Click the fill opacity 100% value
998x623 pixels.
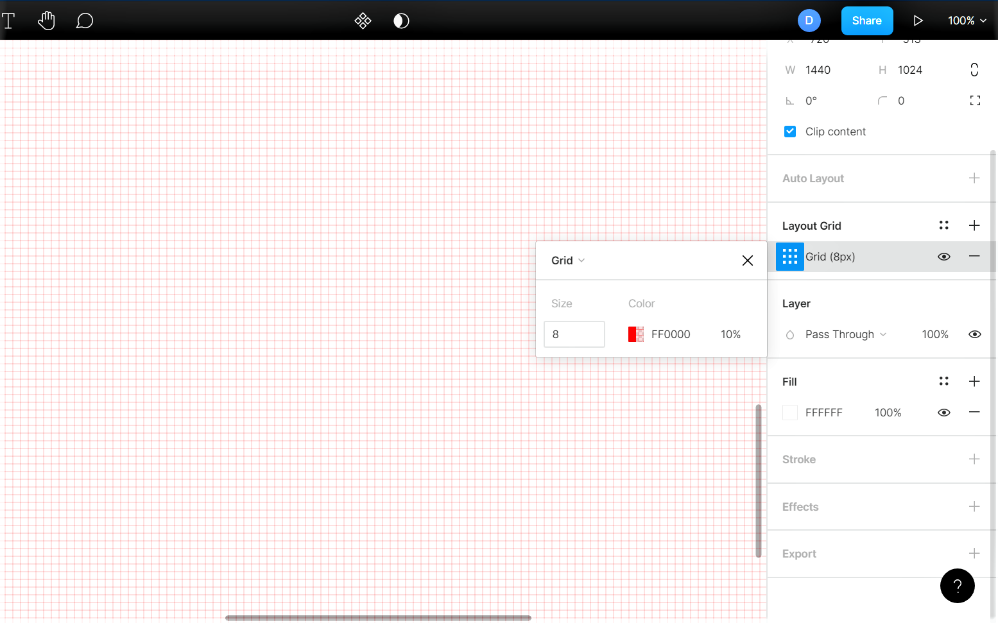(888, 413)
